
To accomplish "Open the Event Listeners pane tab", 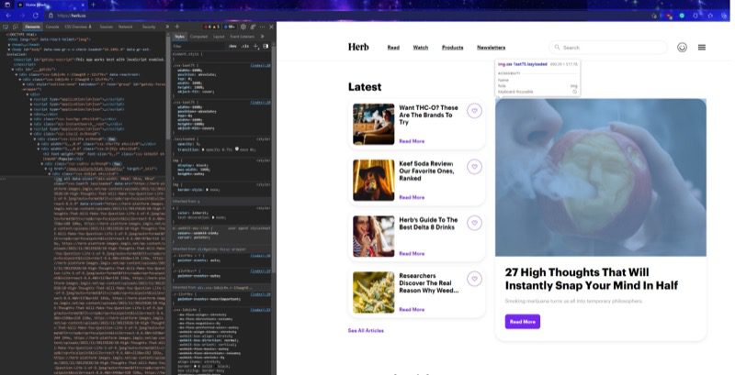I will pyautogui.click(x=242, y=37).
